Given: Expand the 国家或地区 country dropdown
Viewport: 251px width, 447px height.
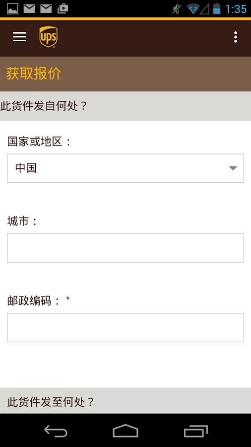Looking at the screenshot, I should click(x=125, y=168).
